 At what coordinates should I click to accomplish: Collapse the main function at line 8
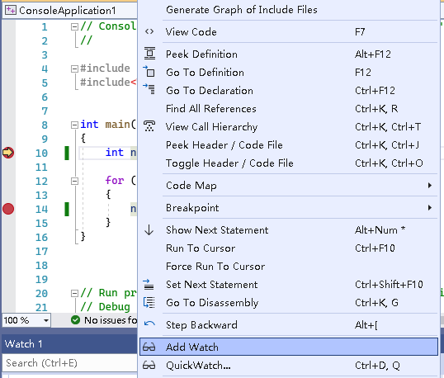pyautogui.click(x=74, y=125)
